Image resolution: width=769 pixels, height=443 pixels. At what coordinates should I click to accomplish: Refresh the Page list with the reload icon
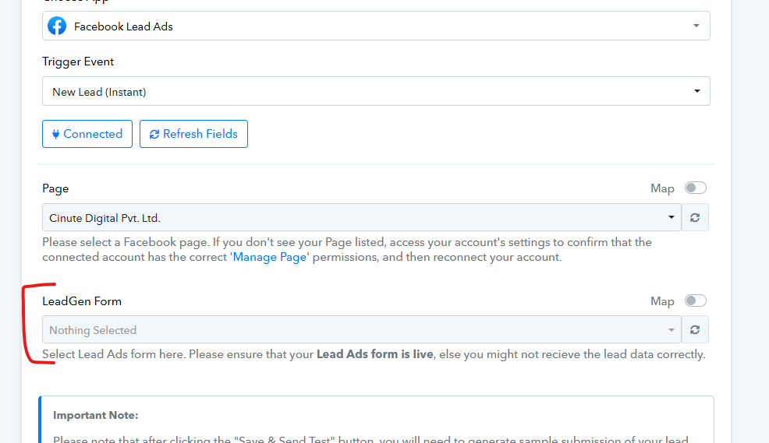click(x=695, y=217)
